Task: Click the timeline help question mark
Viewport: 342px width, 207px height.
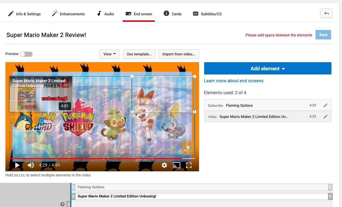Action: [62, 204]
